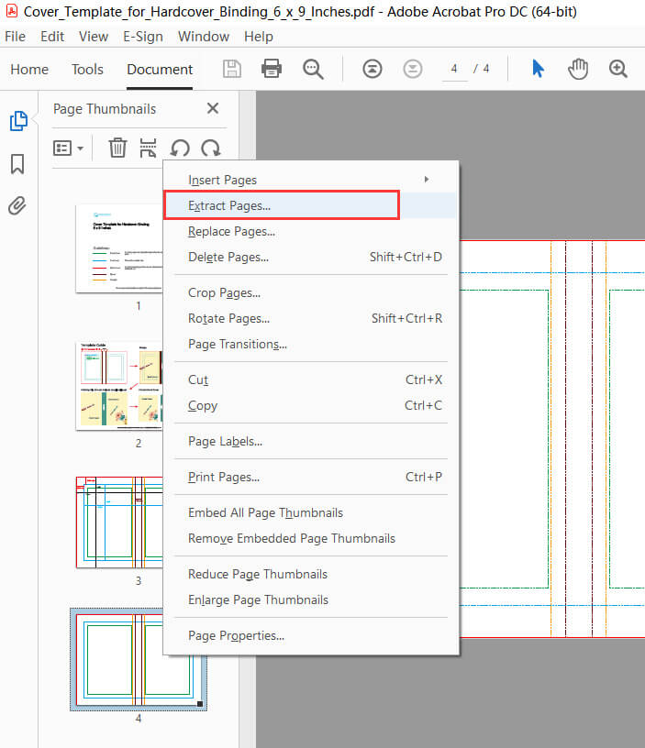This screenshot has width=645, height=748.
Task: Delete selected page with trash icon
Action: (x=117, y=148)
